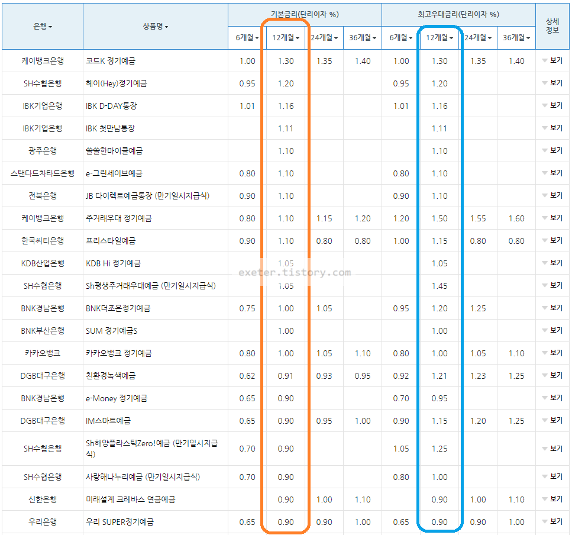
Task: Sort 최고우대금리 36개월 column
Action: (516, 38)
